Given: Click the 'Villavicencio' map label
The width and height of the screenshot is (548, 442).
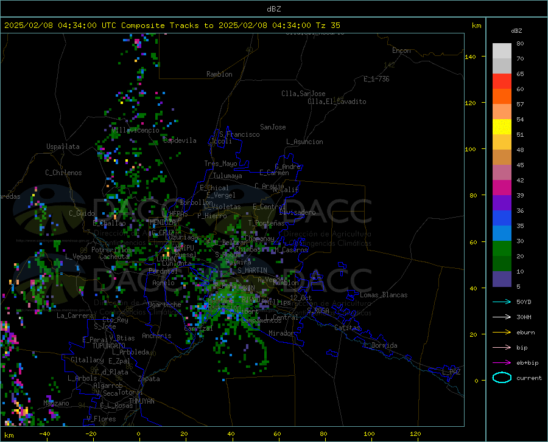Looking at the screenshot, I should [136, 130].
